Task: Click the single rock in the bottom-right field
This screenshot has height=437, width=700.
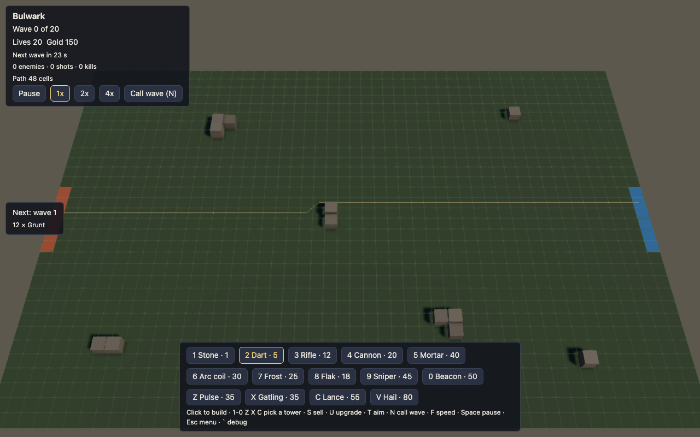Action: [590, 359]
